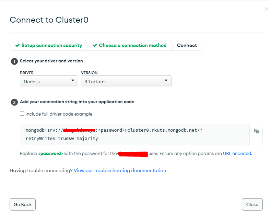Screen dimensions: 271x215
Task: Click the green checkmark beside Setup connection security
Action: (17, 45)
